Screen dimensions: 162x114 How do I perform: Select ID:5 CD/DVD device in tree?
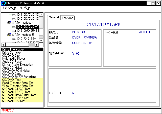point(28,19)
